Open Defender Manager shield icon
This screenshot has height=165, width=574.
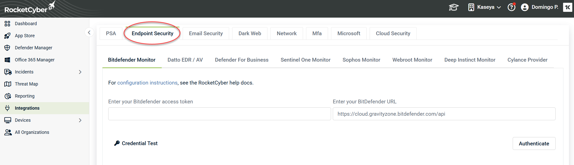pos(7,48)
